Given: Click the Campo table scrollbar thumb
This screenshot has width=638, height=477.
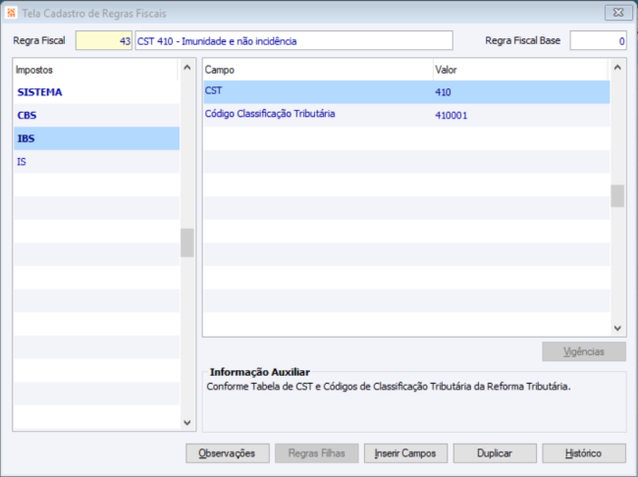Looking at the screenshot, I should tap(617, 196).
